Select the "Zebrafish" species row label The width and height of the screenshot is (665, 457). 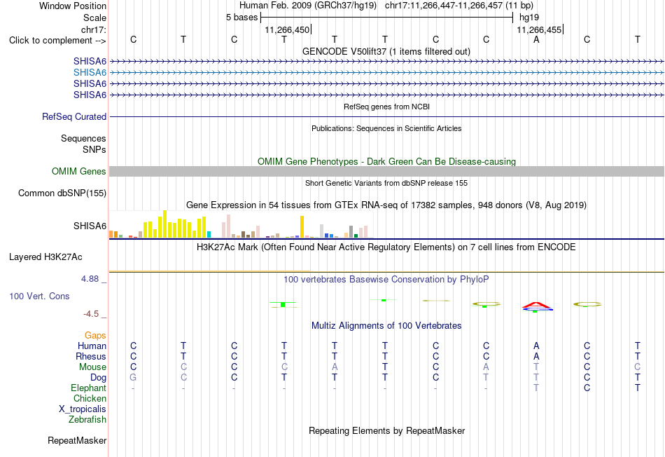tap(87, 419)
